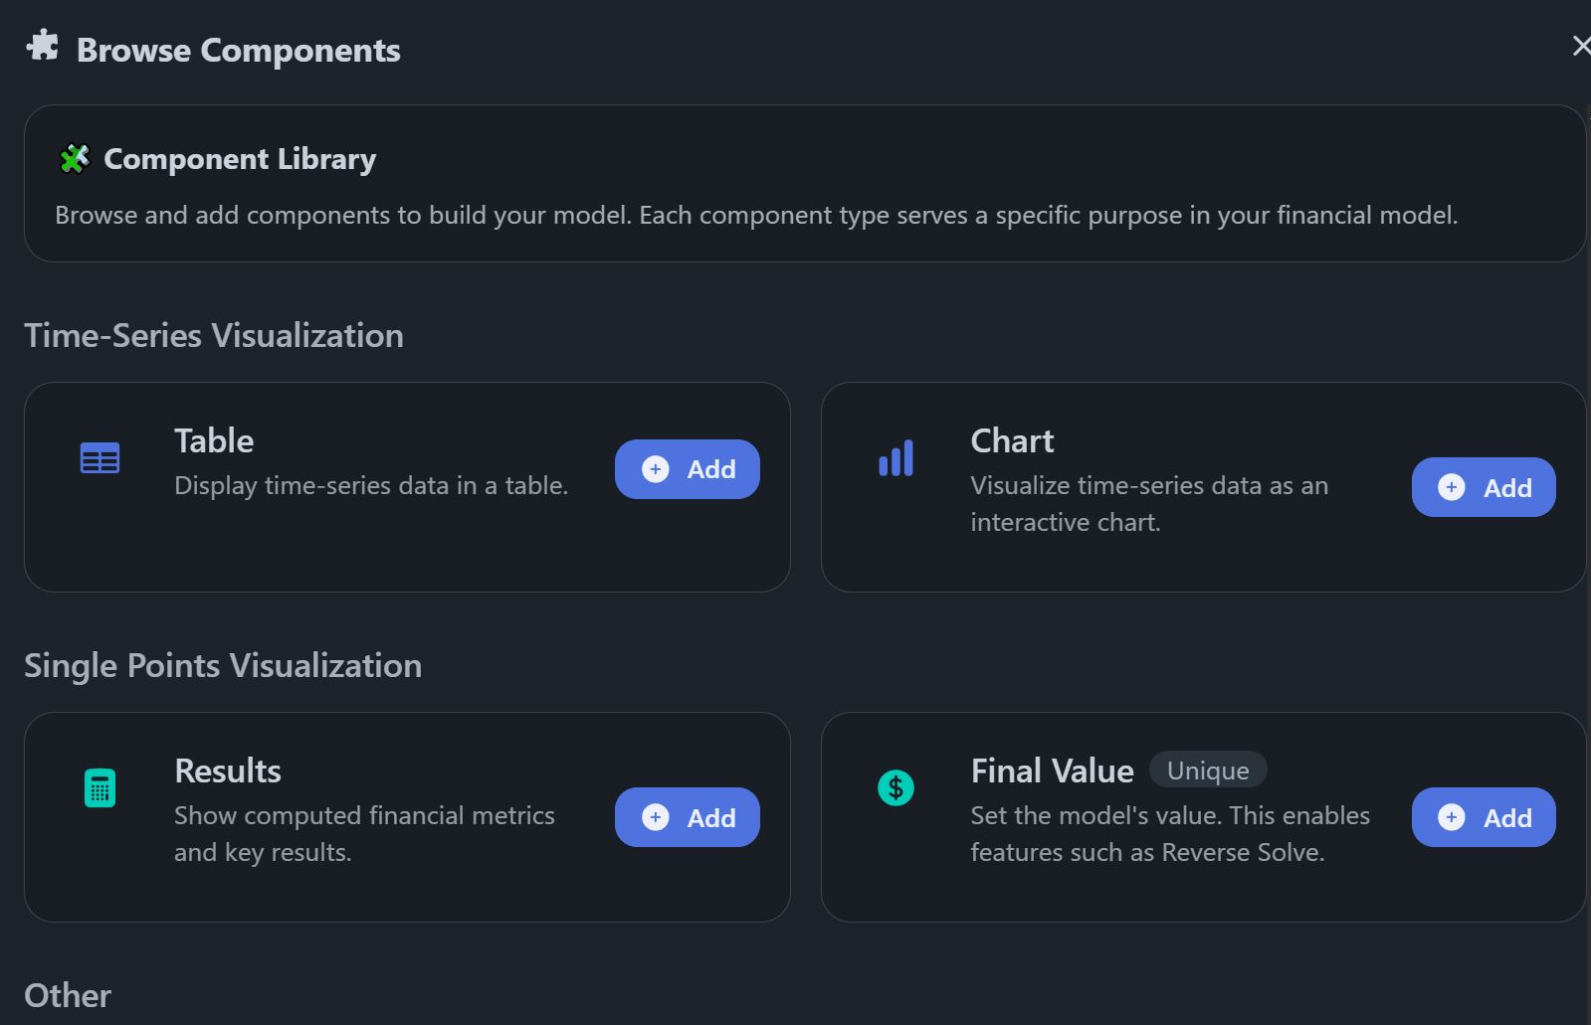Add a Results component
This screenshot has width=1591, height=1025.
tap(687, 817)
